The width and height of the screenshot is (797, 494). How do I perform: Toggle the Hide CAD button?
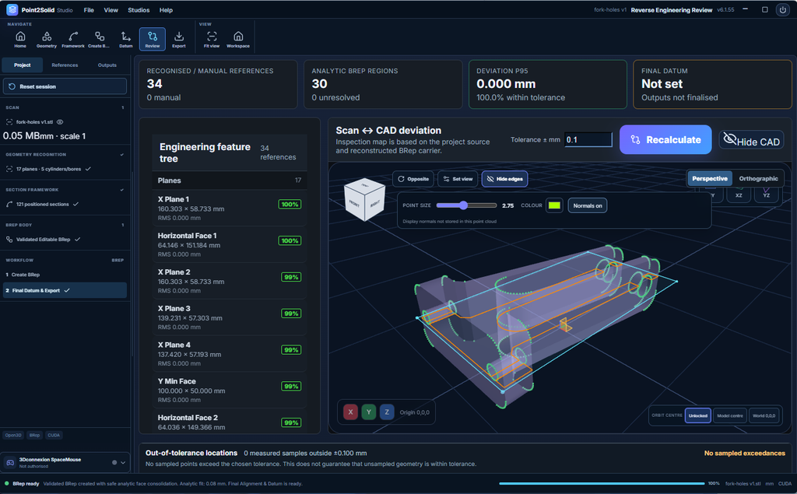pyautogui.click(x=751, y=140)
